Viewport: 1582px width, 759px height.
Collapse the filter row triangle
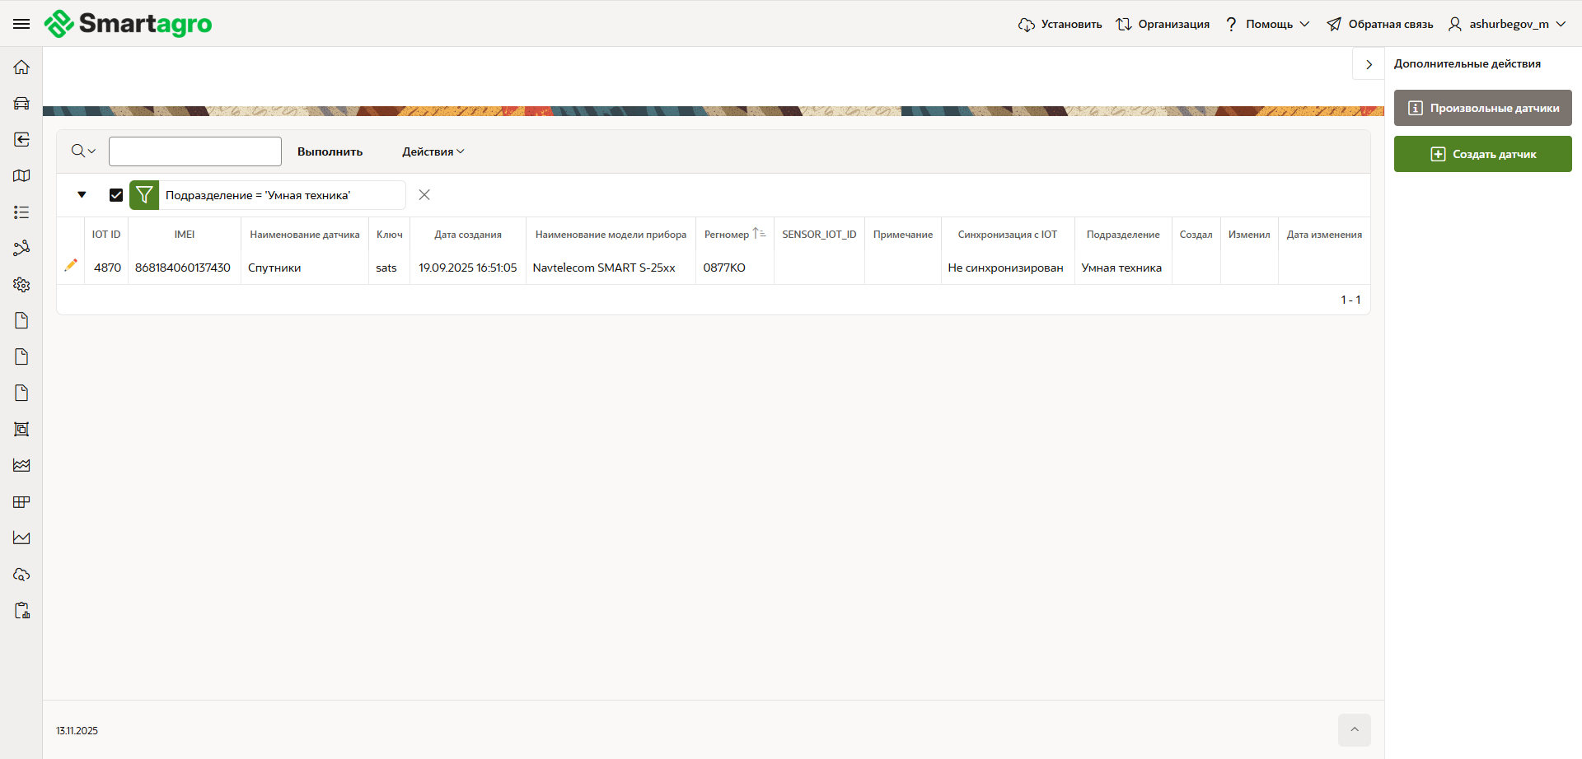82,195
